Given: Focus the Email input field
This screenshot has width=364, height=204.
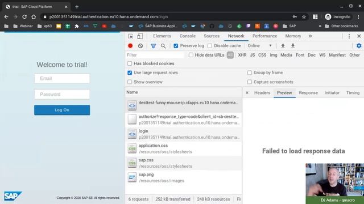Looking at the screenshot, I should click(x=62, y=78).
